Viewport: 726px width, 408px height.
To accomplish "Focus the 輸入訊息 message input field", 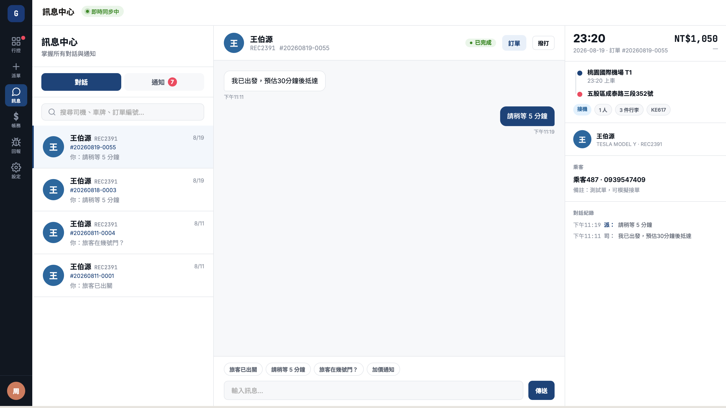I will click(x=373, y=391).
